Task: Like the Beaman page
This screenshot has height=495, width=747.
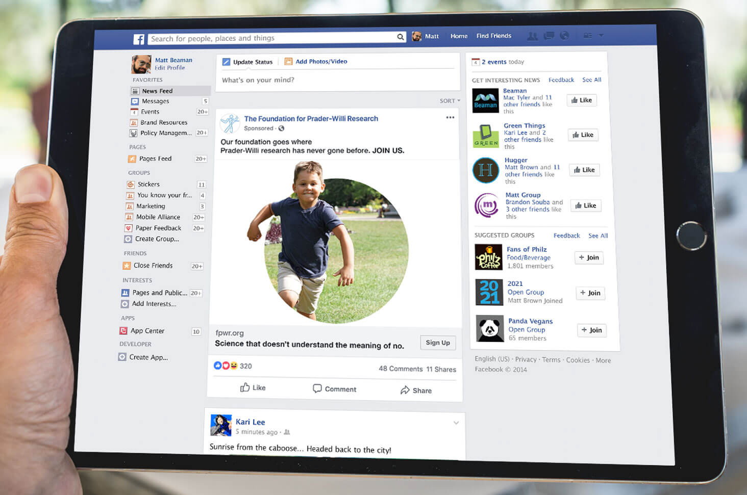Action: tap(582, 100)
